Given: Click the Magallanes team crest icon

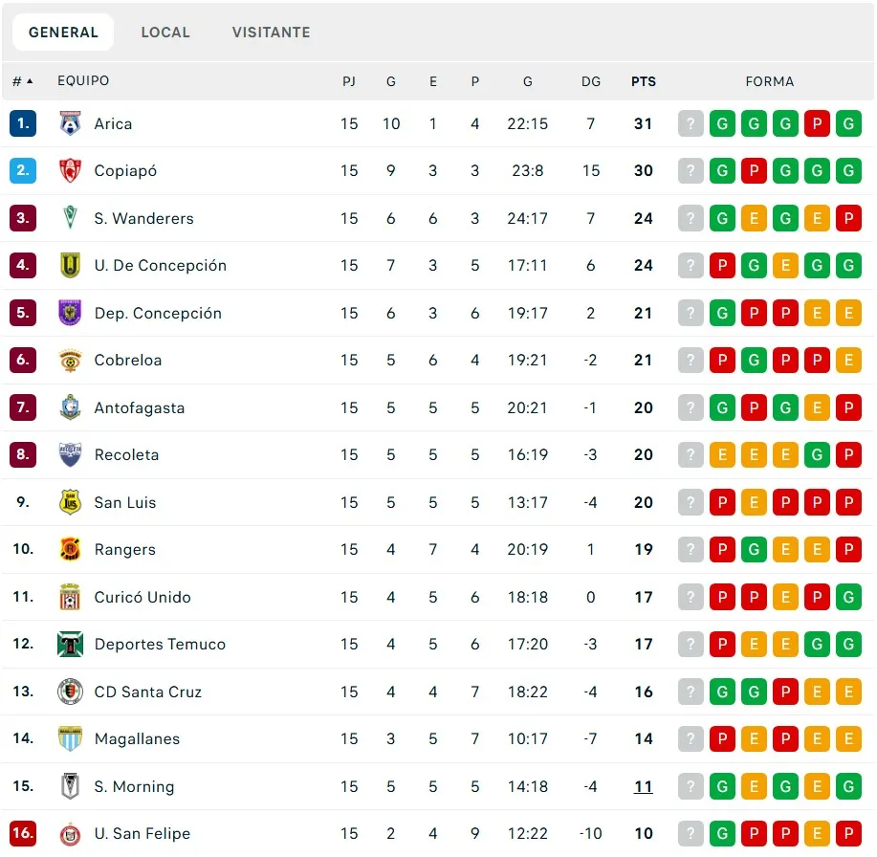Looking at the screenshot, I should pos(70,739).
